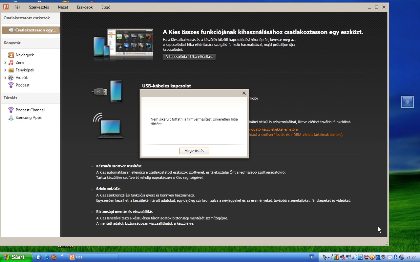Click the magnifier tray icon
The width and height of the screenshot is (420, 262).
click(x=354, y=257)
